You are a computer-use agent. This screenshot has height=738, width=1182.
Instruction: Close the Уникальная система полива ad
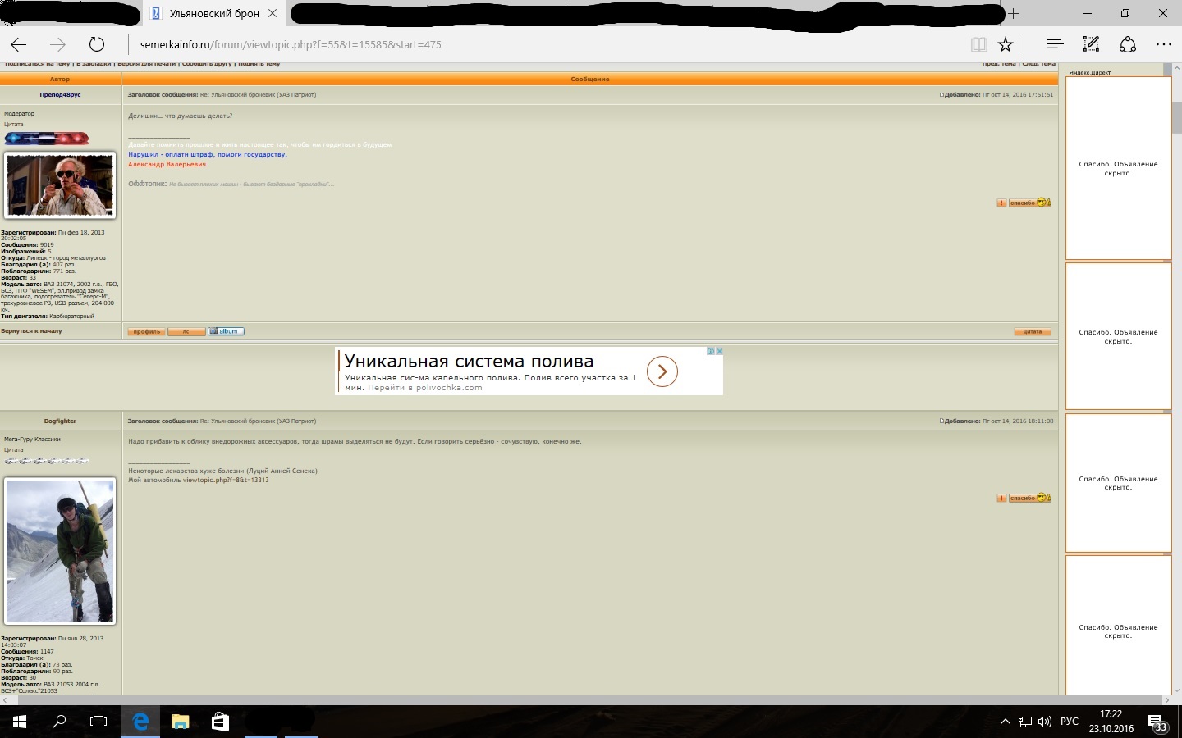pos(719,351)
